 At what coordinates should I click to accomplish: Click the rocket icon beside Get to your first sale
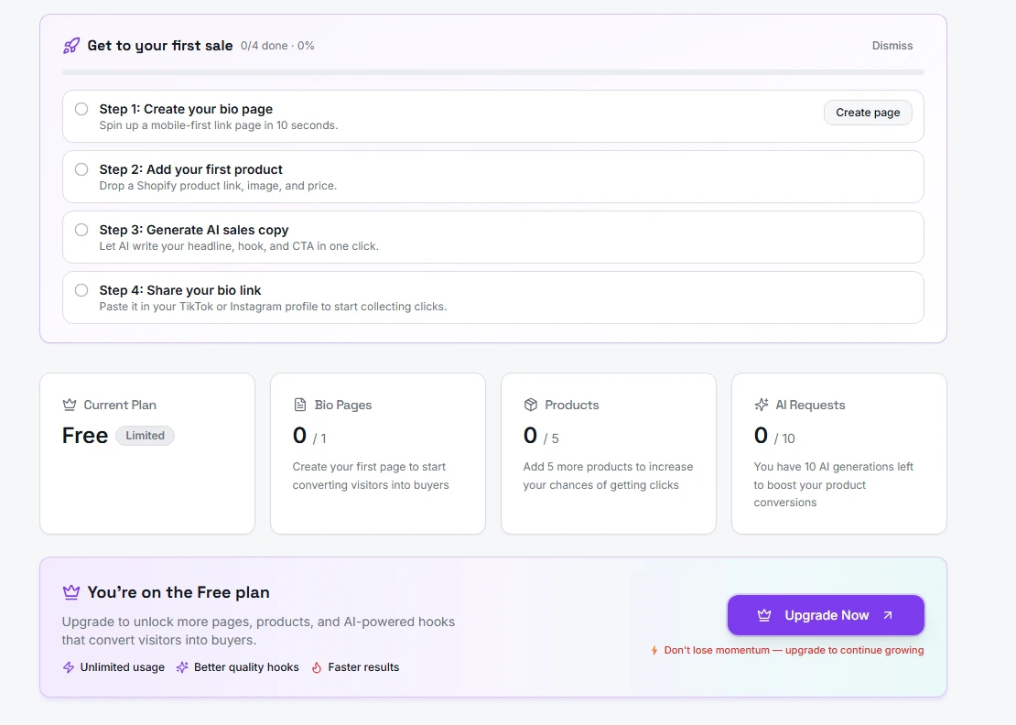(71, 46)
